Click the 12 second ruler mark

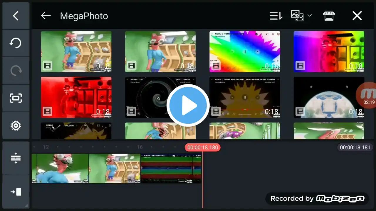[46, 147]
